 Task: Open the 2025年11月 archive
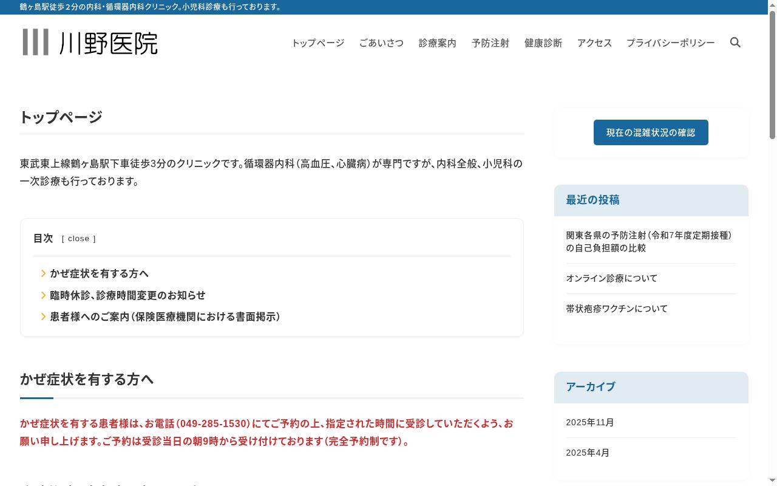590,422
